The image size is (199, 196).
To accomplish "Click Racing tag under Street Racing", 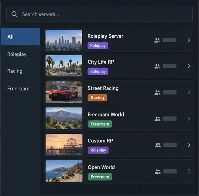I will tap(98, 98).
